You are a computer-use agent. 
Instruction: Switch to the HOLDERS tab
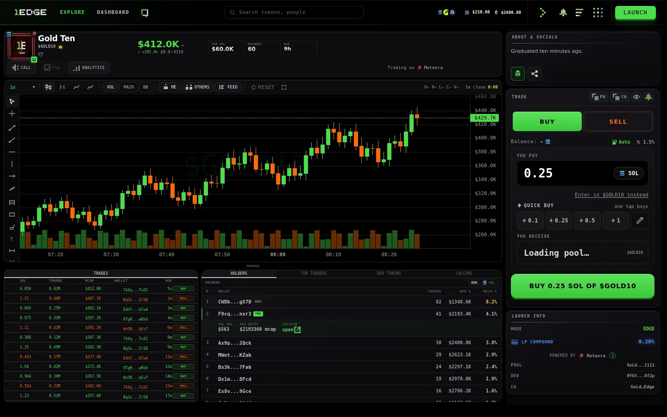tap(239, 273)
